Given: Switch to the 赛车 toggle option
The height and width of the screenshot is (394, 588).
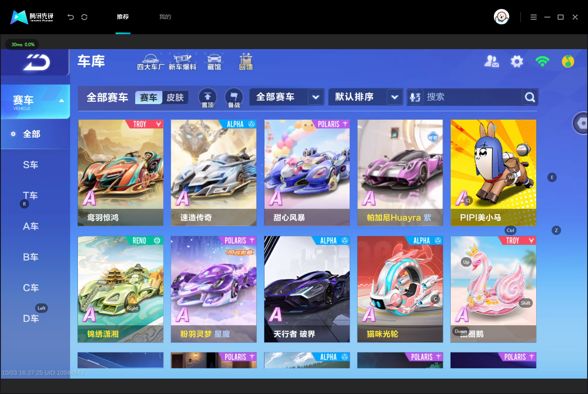Looking at the screenshot, I should tap(148, 98).
